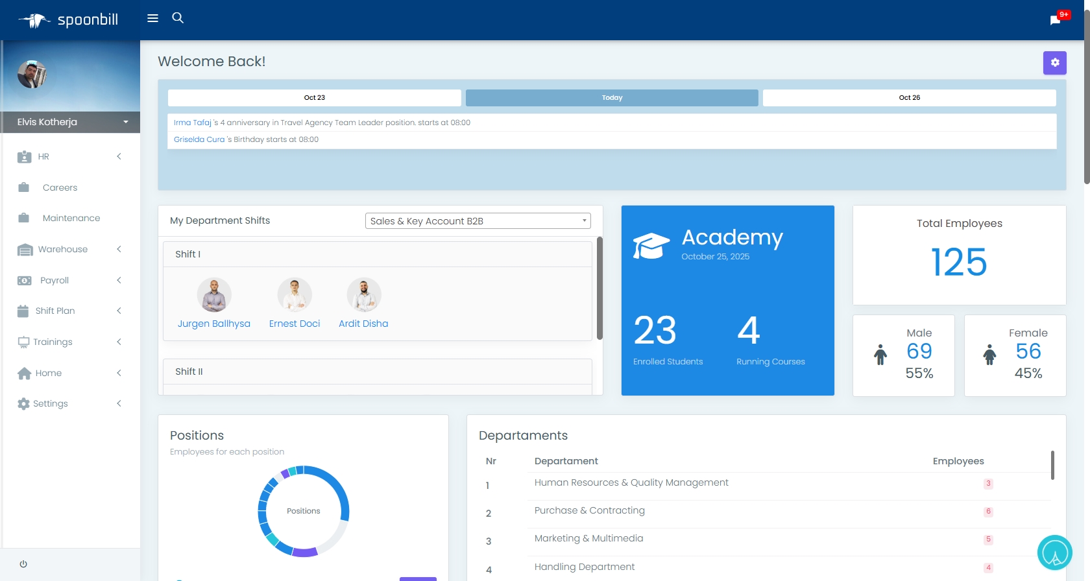The width and height of the screenshot is (1090, 581).
Task: Open the Trainings menu item
Action: (x=53, y=342)
